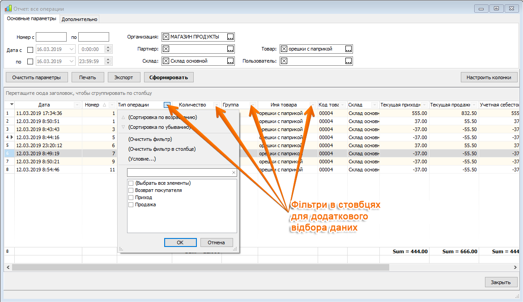
Task: Click the X box in Пользователь field
Action: [x=284, y=61]
